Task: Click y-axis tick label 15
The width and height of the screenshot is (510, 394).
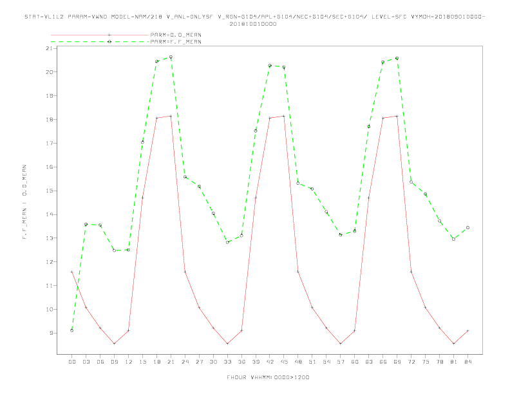Action: pyautogui.click(x=49, y=191)
